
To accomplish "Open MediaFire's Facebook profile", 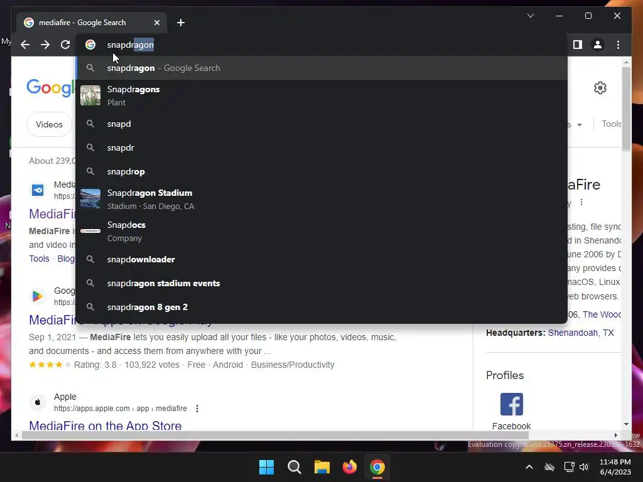I will click(511, 411).
